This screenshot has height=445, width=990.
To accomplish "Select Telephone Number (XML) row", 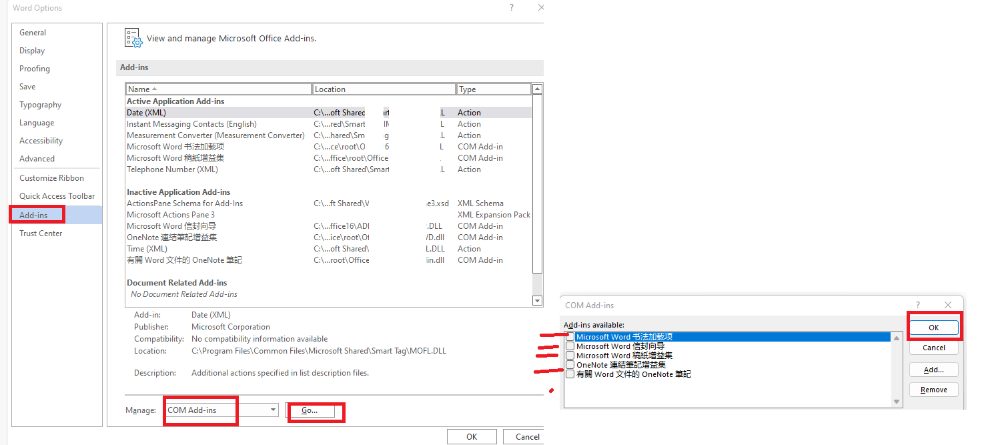I will (329, 169).
